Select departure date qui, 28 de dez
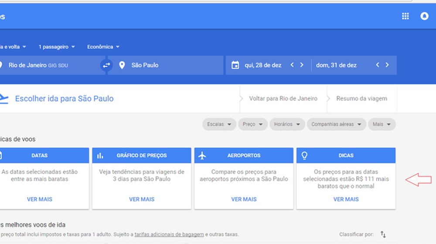436x244 pixels. (263, 65)
